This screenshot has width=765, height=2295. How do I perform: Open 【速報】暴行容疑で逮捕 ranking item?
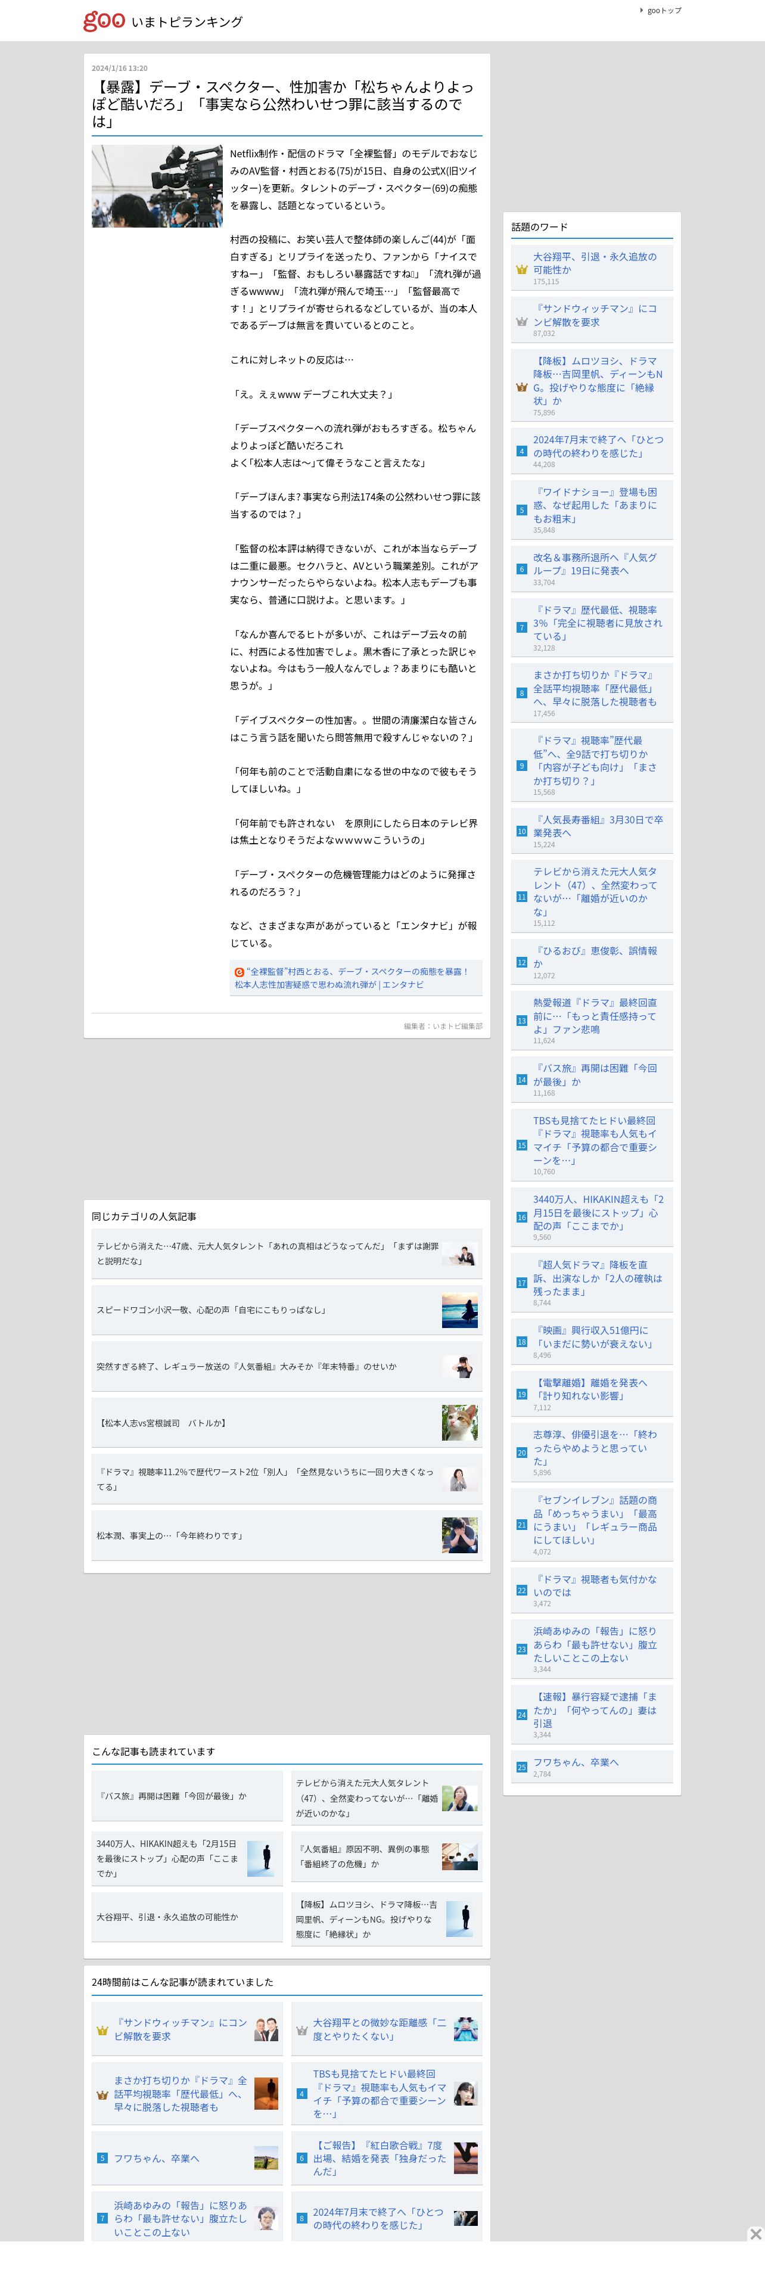pyautogui.click(x=595, y=1710)
